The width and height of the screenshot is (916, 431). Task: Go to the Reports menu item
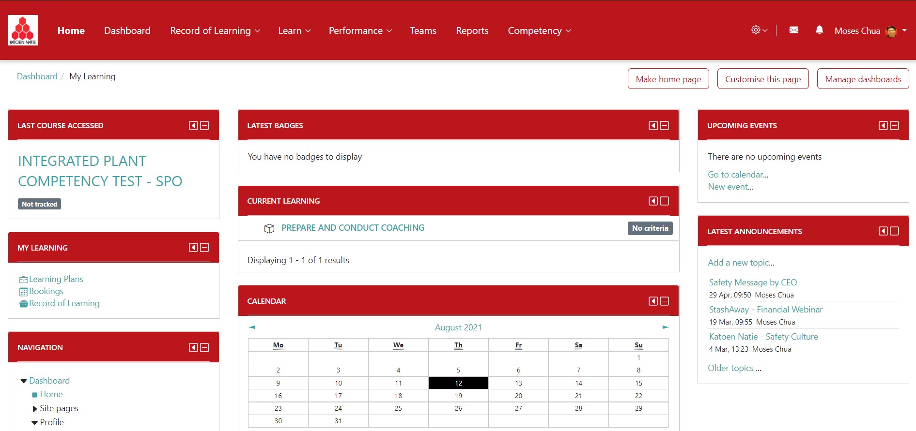[x=472, y=30]
